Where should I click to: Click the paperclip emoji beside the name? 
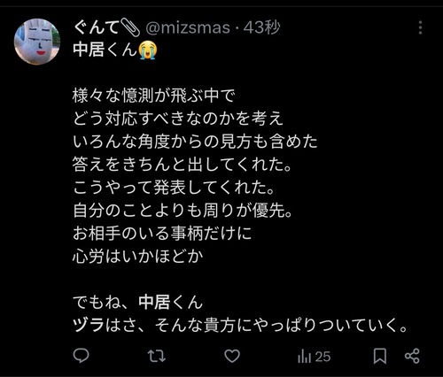pyautogui.click(x=129, y=27)
